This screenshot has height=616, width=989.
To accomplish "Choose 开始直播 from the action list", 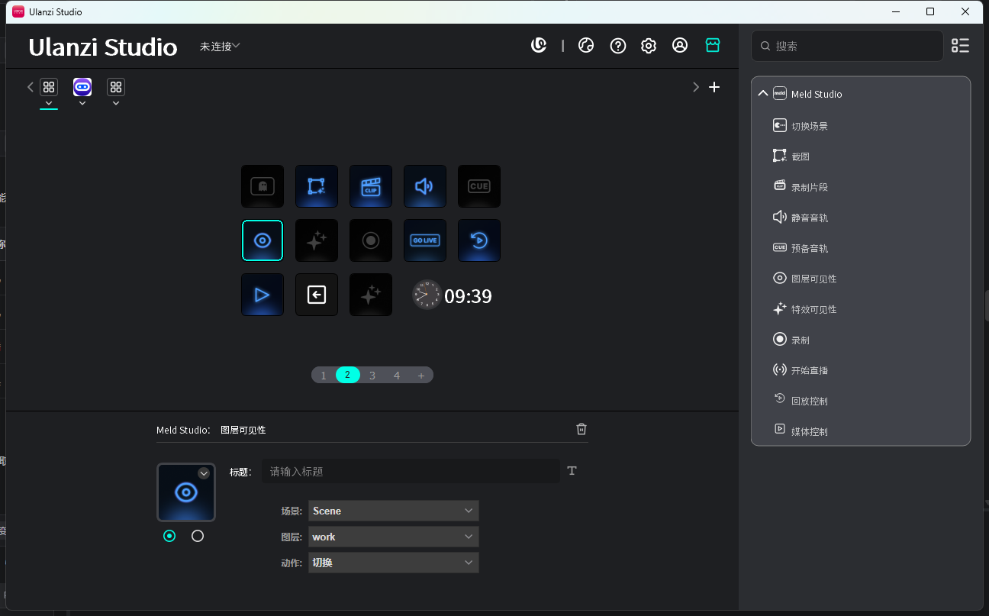I will click(x=809, y=370).
